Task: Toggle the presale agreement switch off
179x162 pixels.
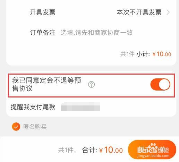Action: (x=160, y=84)
